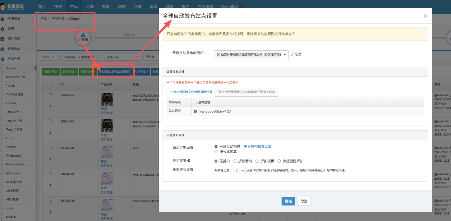451x221 pixels.
Task: Tick the 发布店铺 header checkbox
Action: [x=195, y=102]
